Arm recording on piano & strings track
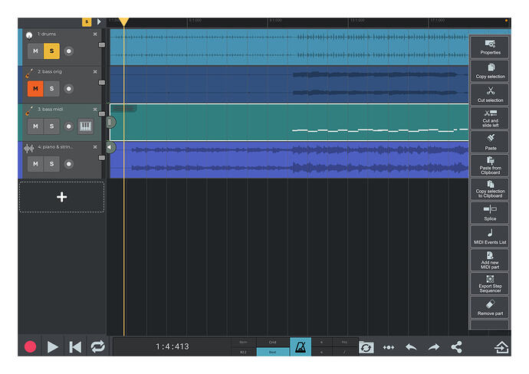Screen dimensions: 529x374 click(69, 164)
